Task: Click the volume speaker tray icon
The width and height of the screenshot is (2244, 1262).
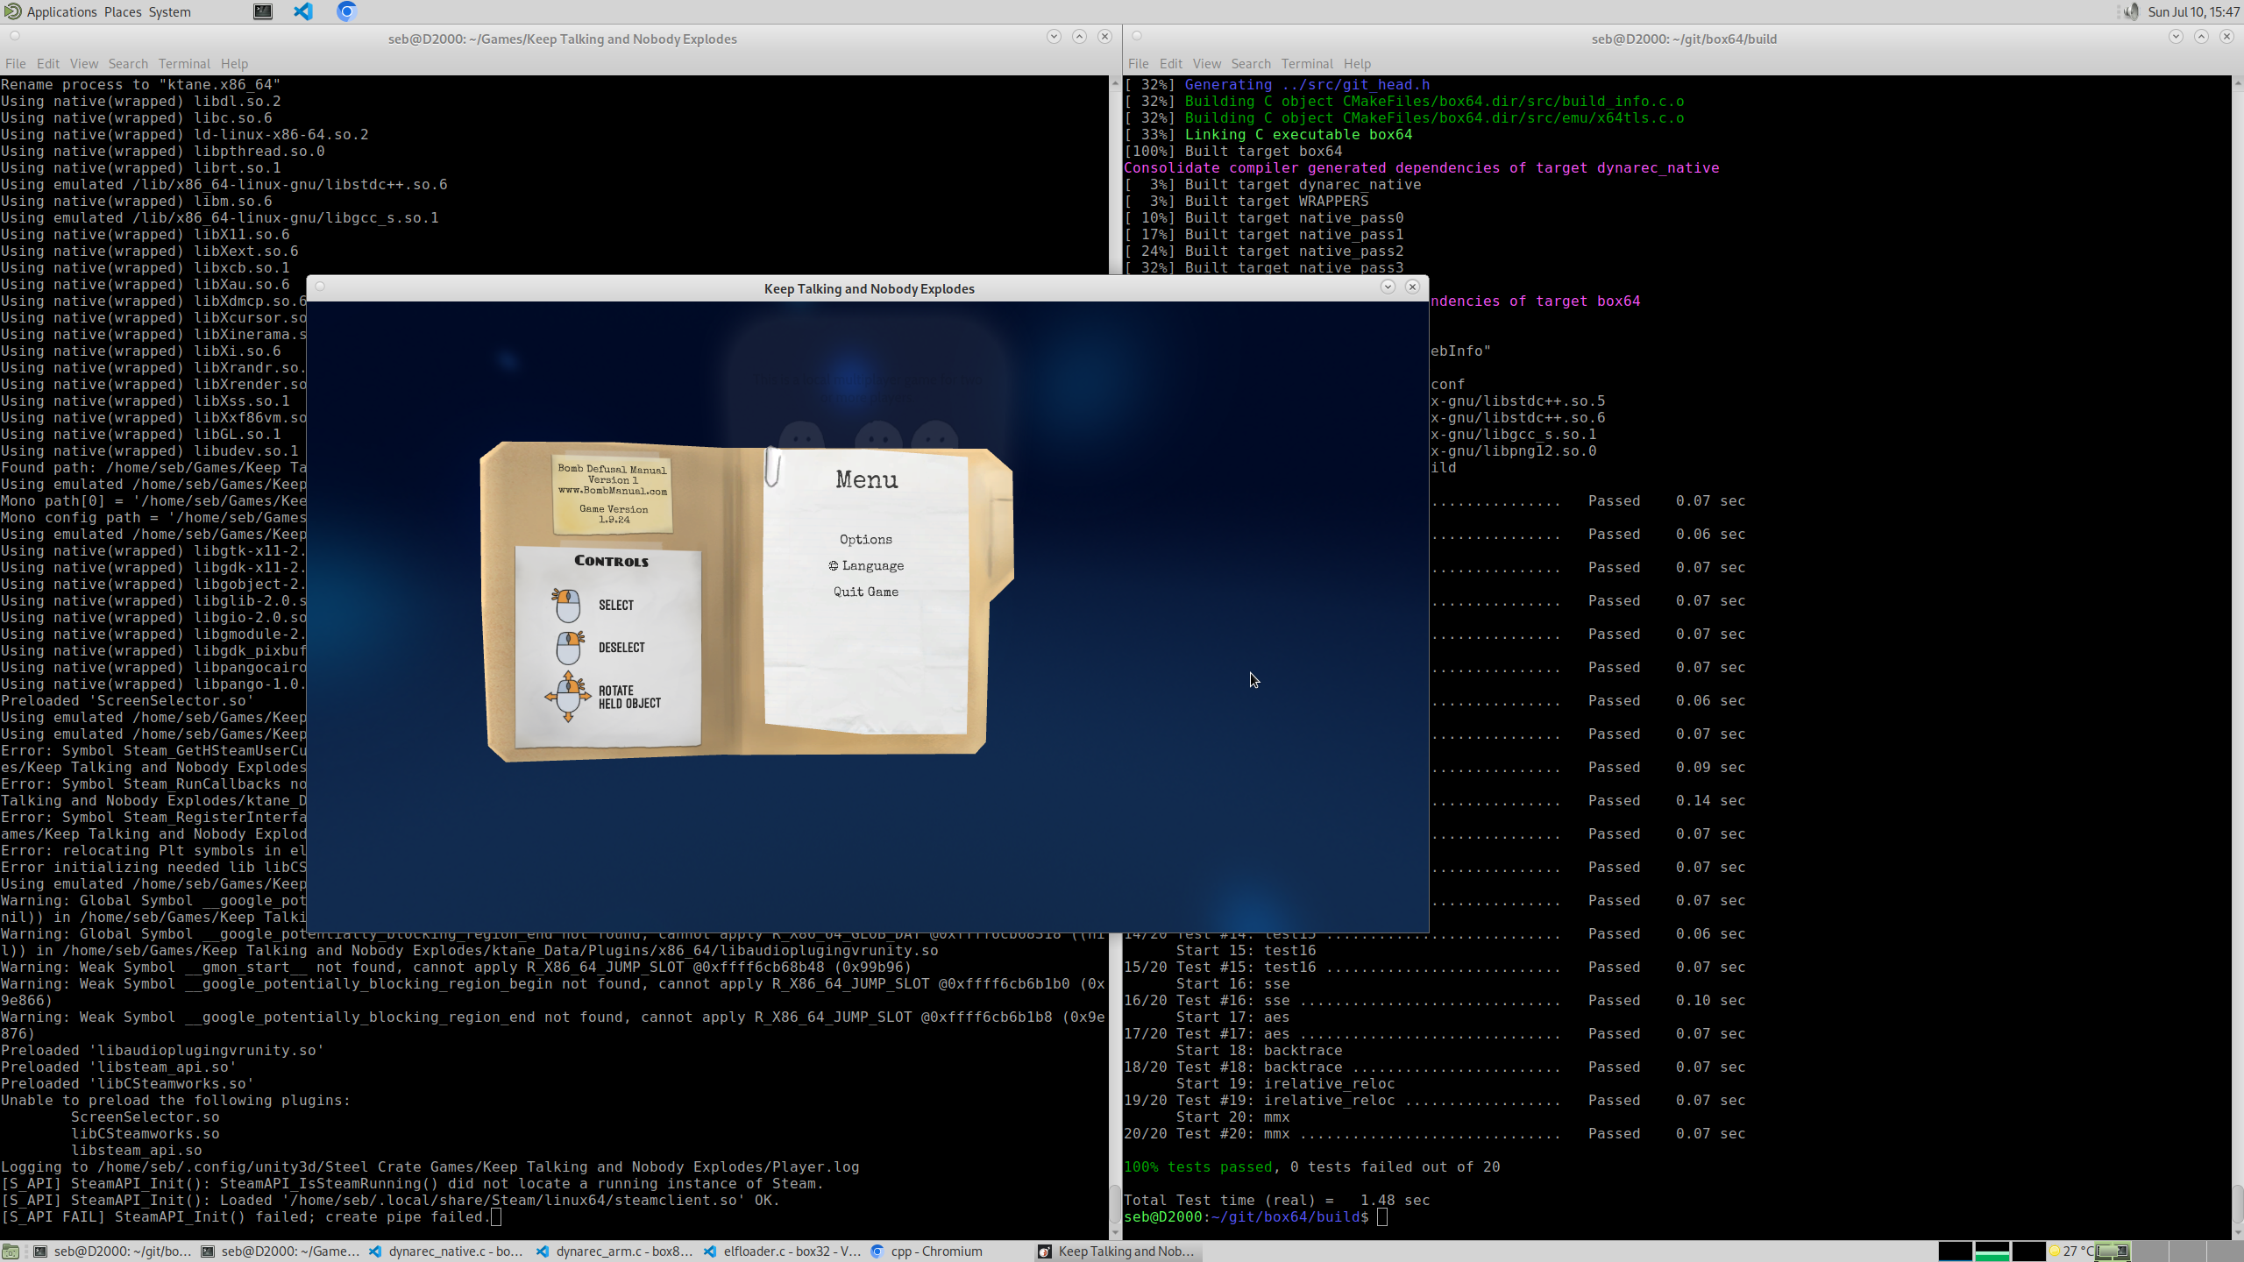Action: pos(2130,11)
